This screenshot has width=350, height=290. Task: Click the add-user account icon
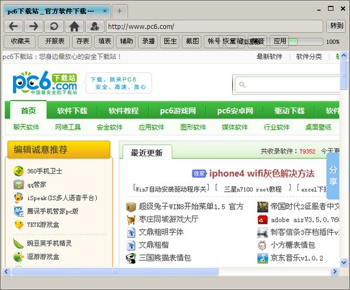[95, 26]
